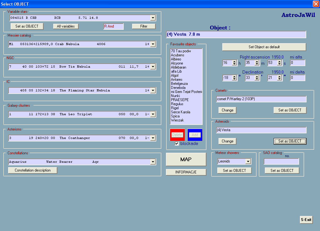Image resolution: width=320 pixels, height=231 pixels.
Task: Decrease declination arcminutes with down arrow
Action: coord(257,79)
